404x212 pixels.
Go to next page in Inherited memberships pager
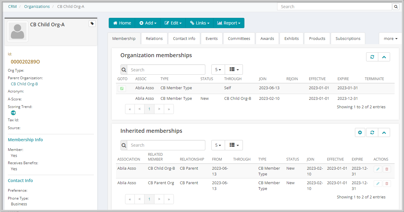pyautogui.click(x=159, y=199)
